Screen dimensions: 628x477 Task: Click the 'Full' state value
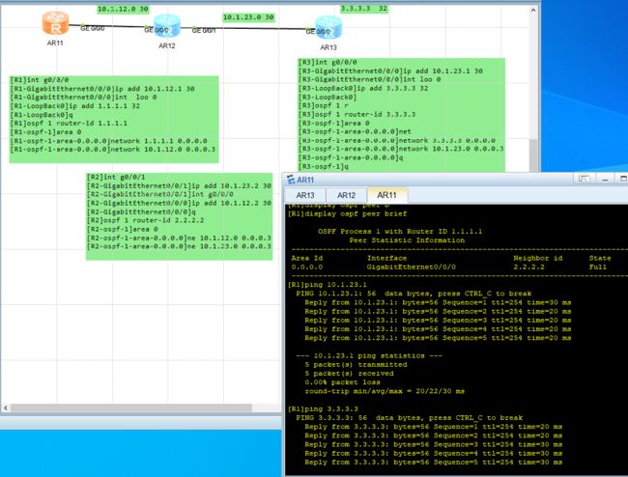pos(598,267)
